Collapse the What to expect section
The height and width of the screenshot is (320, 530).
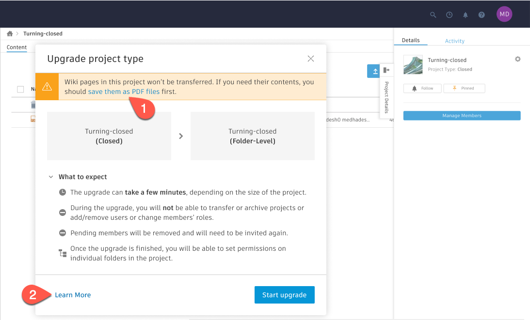51,177
